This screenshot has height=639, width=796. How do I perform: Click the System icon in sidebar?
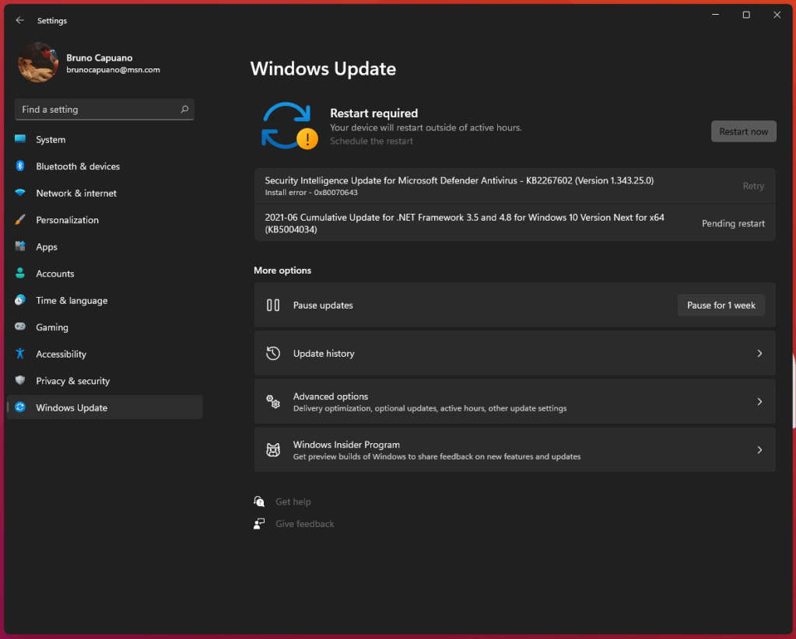pos(20,140)
